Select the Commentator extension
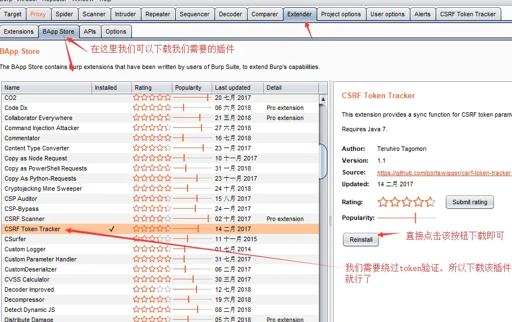512x322 pixels. 160,138
